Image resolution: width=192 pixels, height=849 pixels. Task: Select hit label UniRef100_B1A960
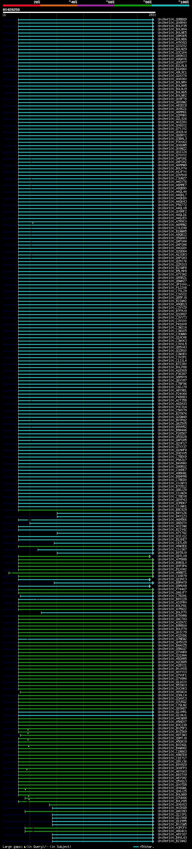(x=172, y=69)
